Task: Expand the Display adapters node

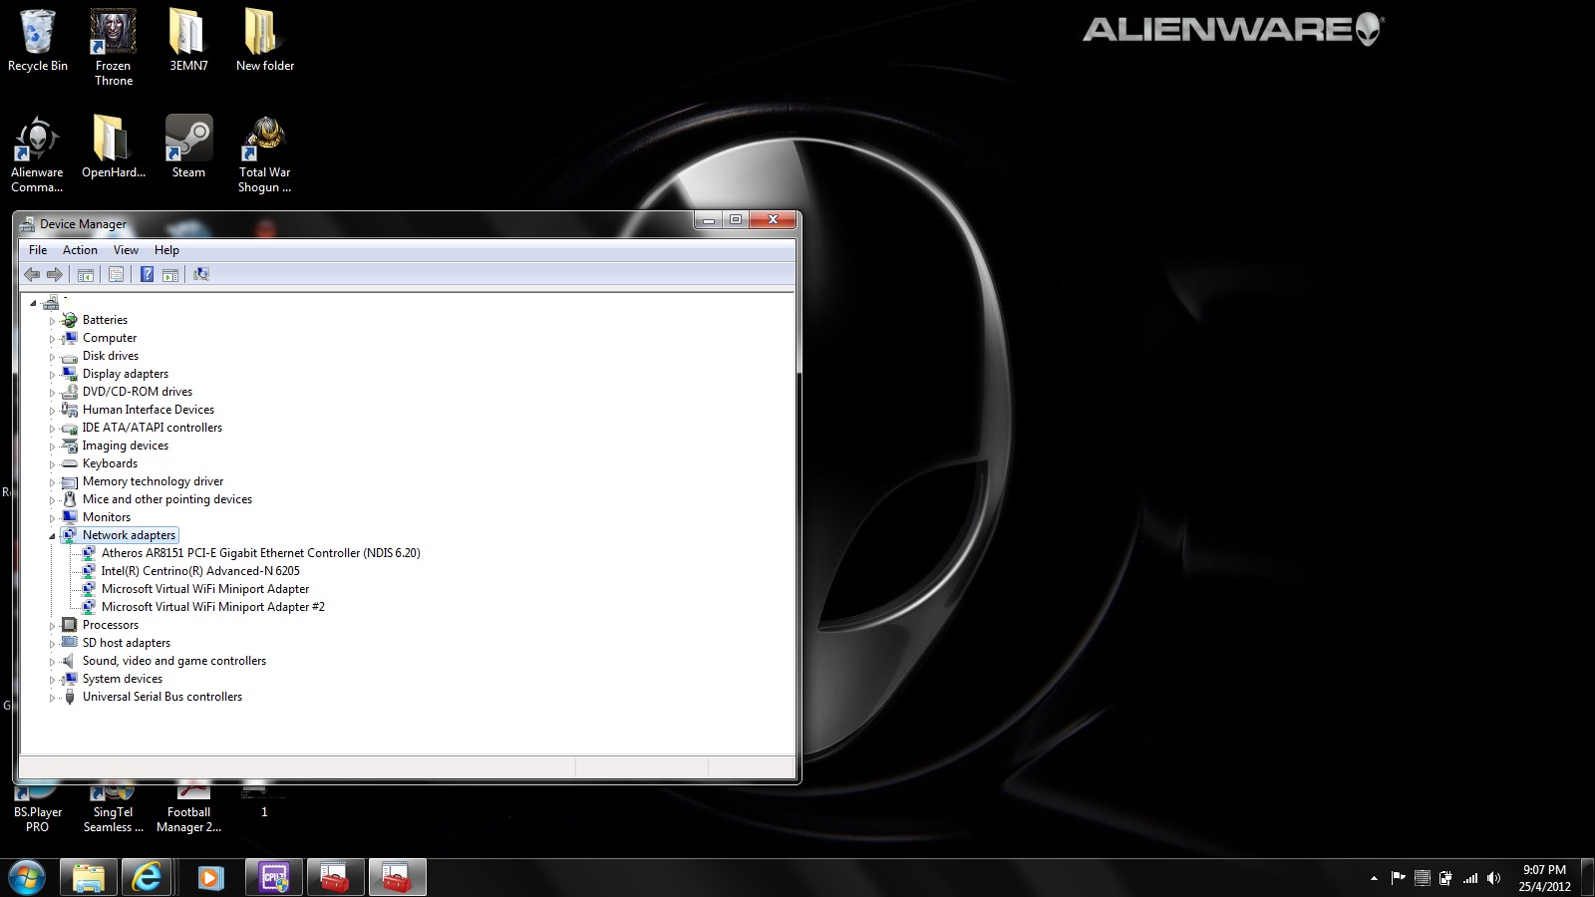Action: coord(52,375)
